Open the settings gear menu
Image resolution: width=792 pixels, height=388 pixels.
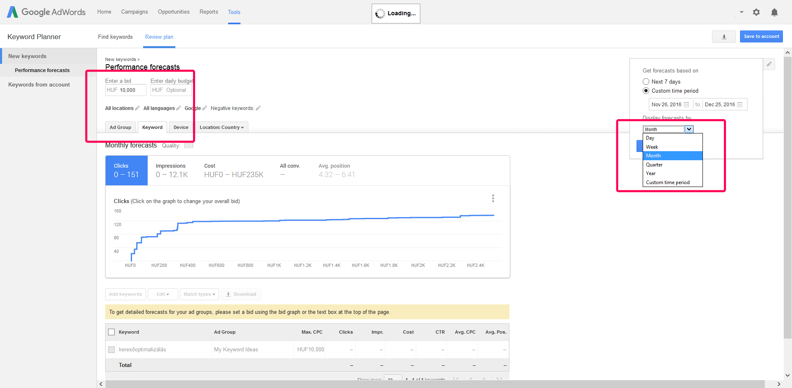[756, 12]
